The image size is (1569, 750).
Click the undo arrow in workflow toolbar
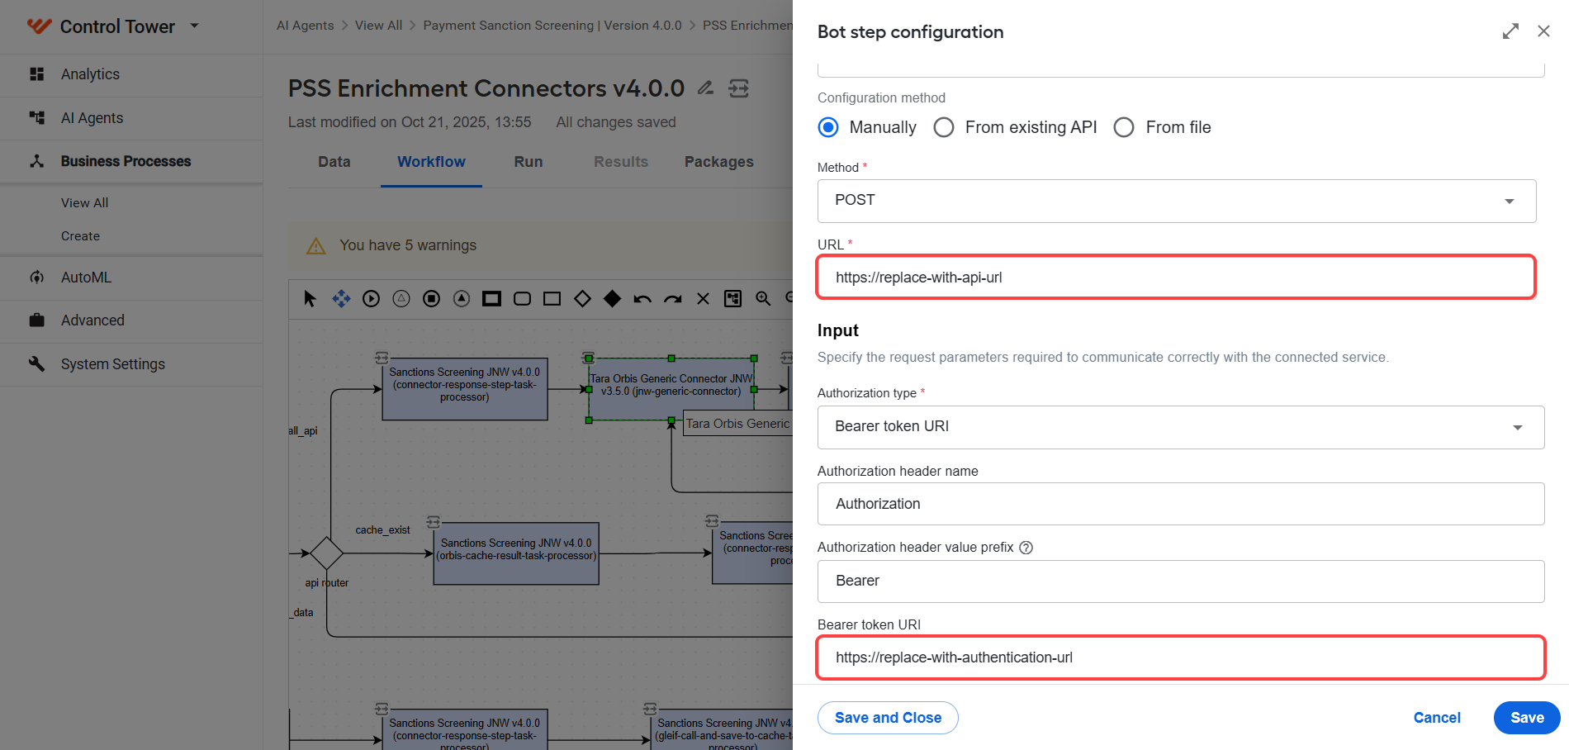click(x=642, y=299)
